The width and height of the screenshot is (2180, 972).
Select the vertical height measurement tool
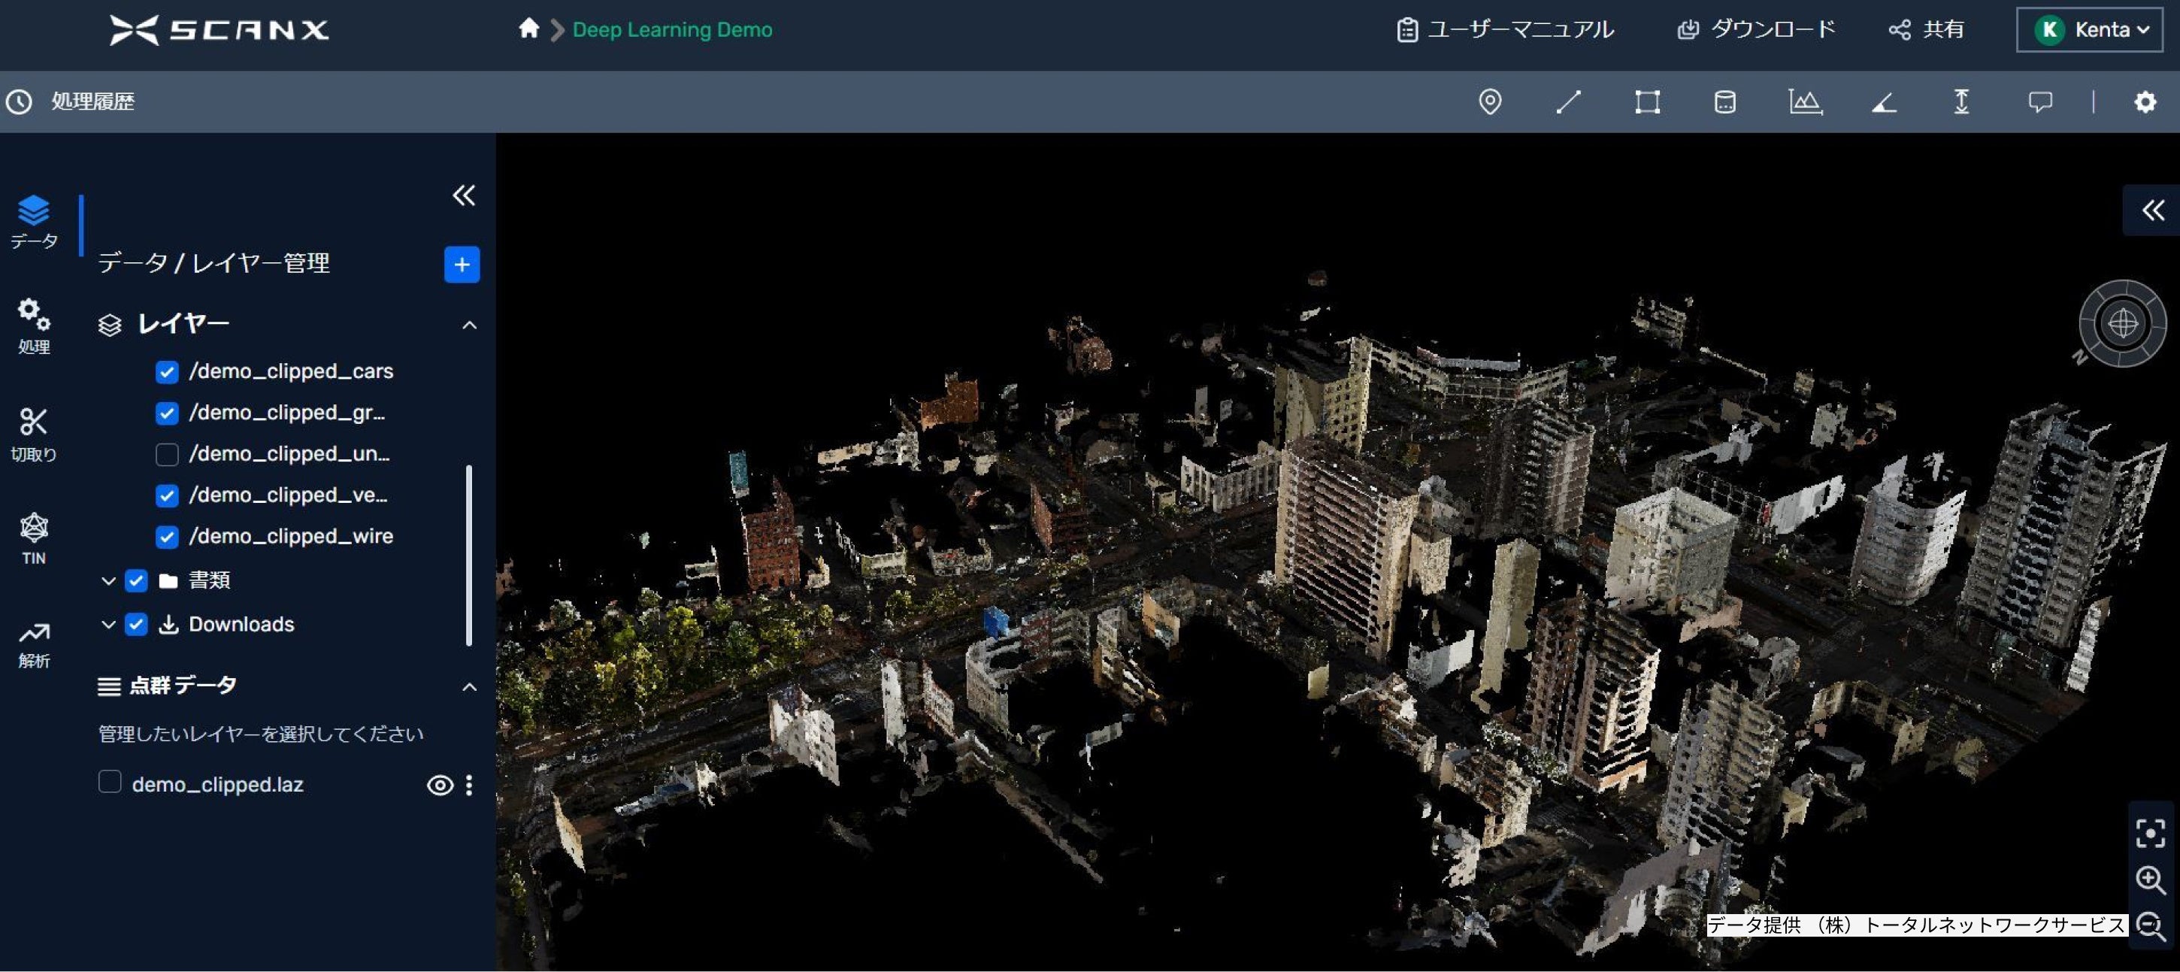[x=1960, y=101]
